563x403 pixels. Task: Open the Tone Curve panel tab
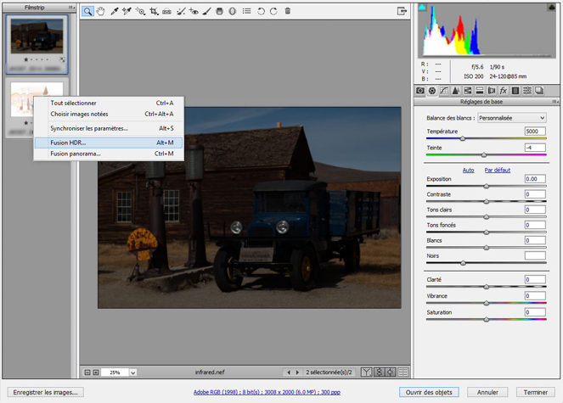tap(444, 90)
